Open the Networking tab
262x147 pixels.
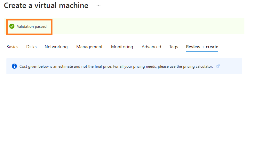click(56, 47)
